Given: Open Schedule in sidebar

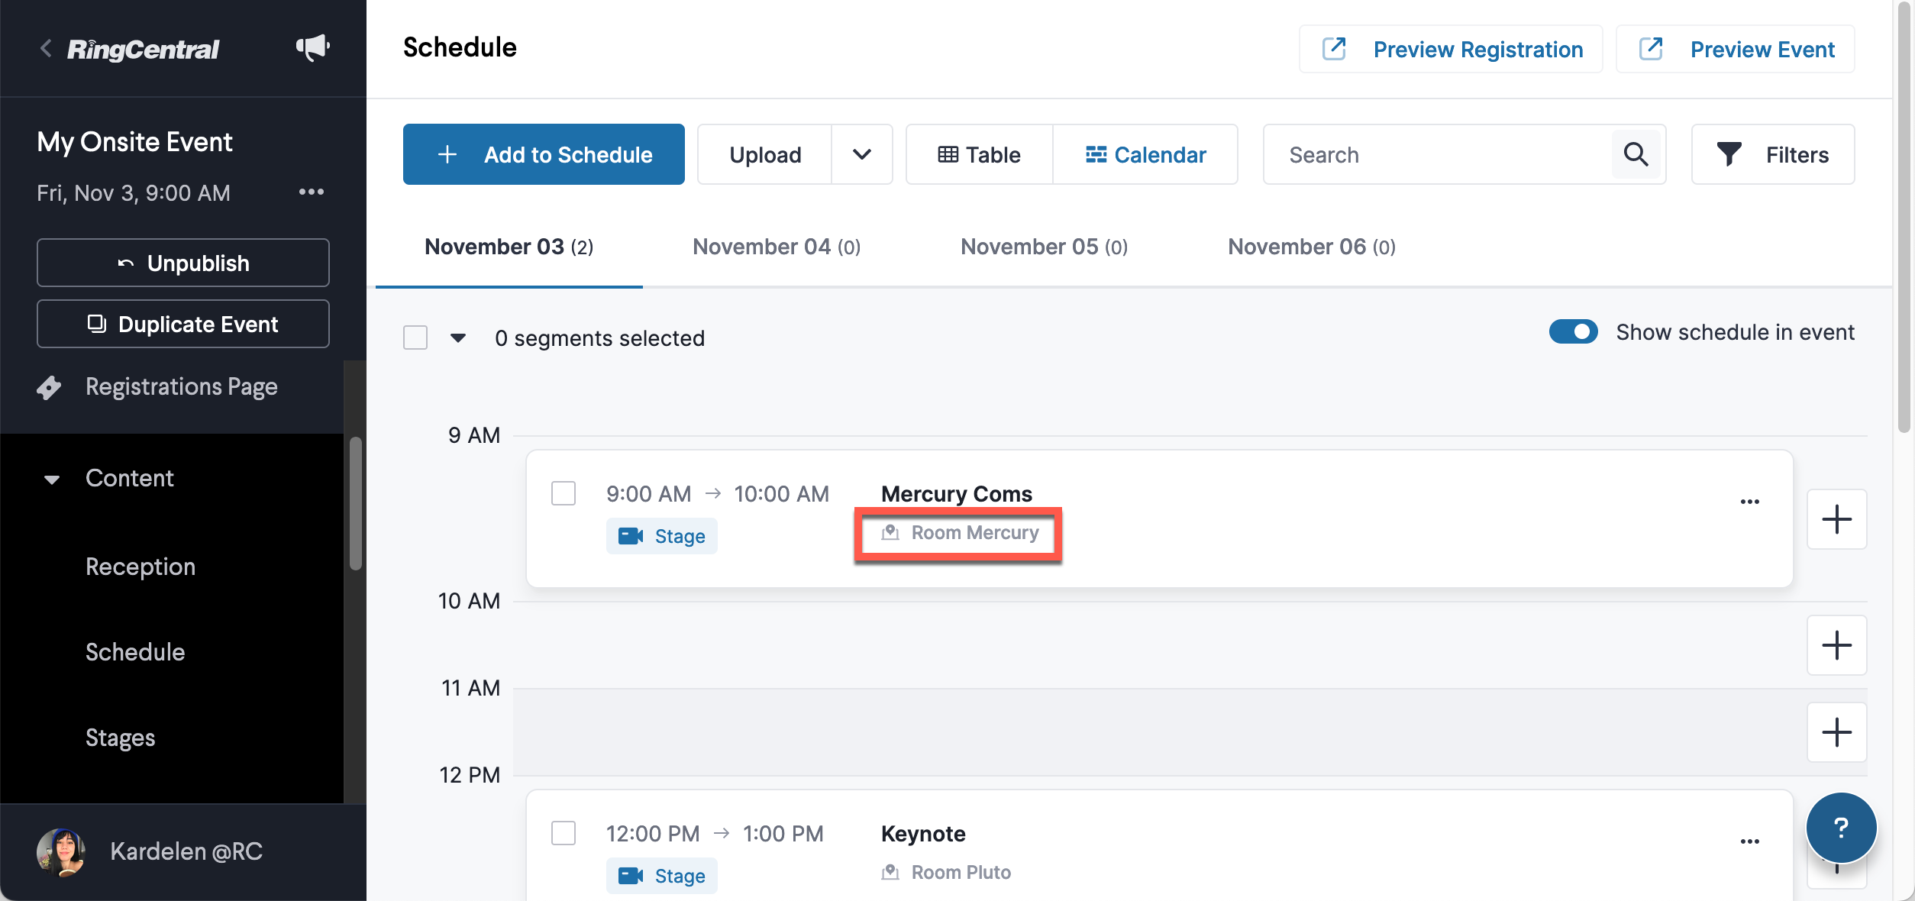Looking at the screenshot, I should (x=135, y=652).
